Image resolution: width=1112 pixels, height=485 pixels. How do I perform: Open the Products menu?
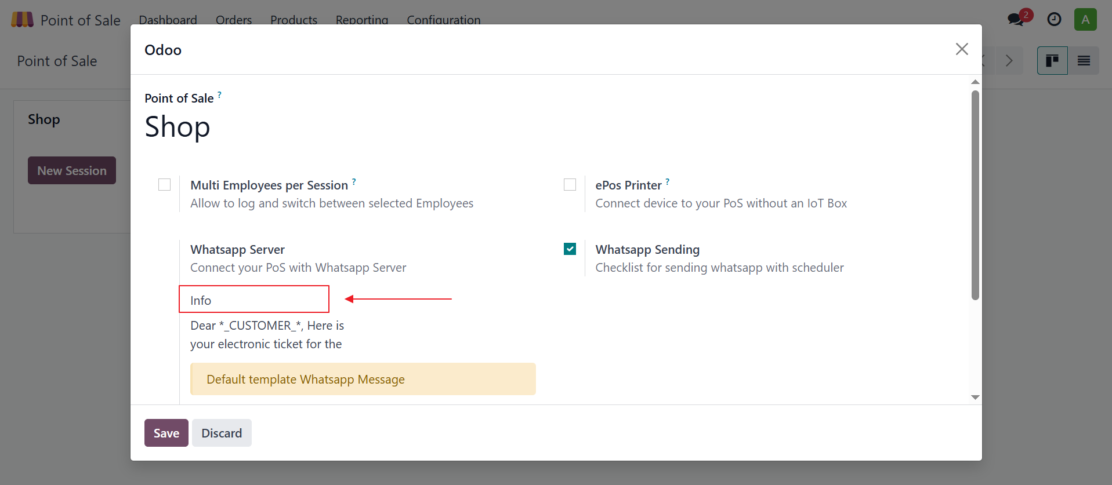294,20
